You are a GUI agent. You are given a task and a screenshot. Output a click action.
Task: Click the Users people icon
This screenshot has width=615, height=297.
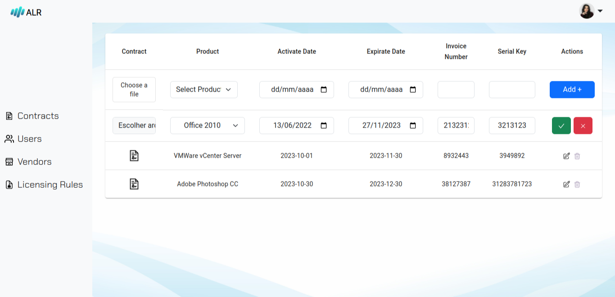point(9,139)
